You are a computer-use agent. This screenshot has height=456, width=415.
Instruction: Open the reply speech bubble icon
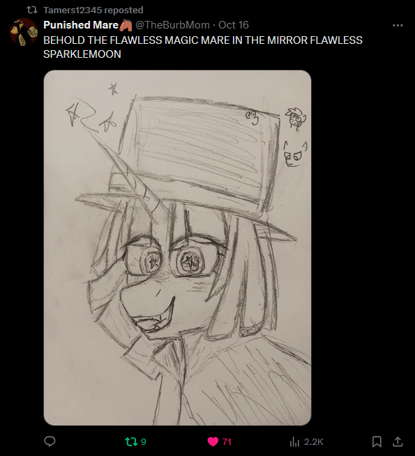(50, 441)
